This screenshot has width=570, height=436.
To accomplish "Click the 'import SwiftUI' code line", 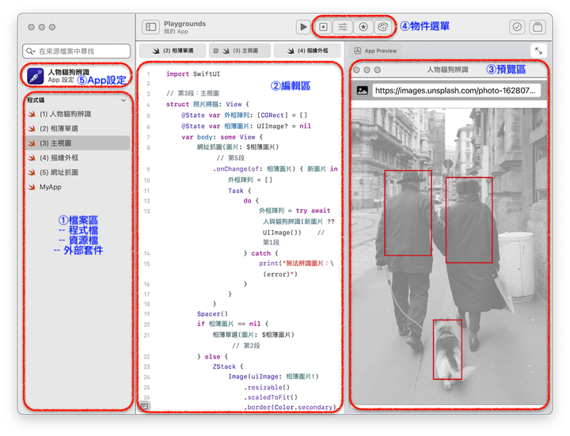I will coord(193,74).
